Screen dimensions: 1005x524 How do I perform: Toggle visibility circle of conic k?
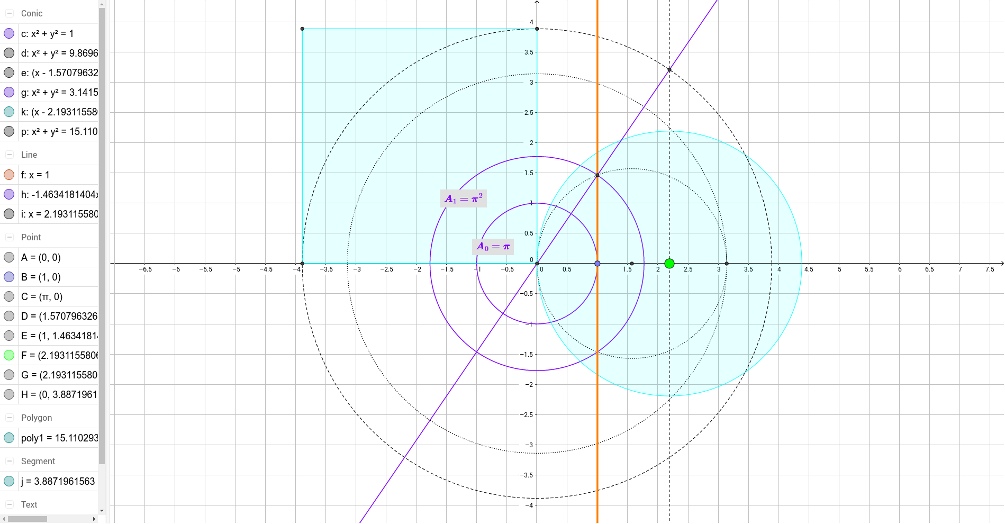pyautogui.click(x=9, y=112)
